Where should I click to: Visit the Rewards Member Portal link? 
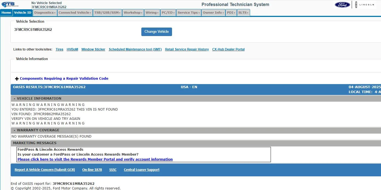click(x=95, y=159)
